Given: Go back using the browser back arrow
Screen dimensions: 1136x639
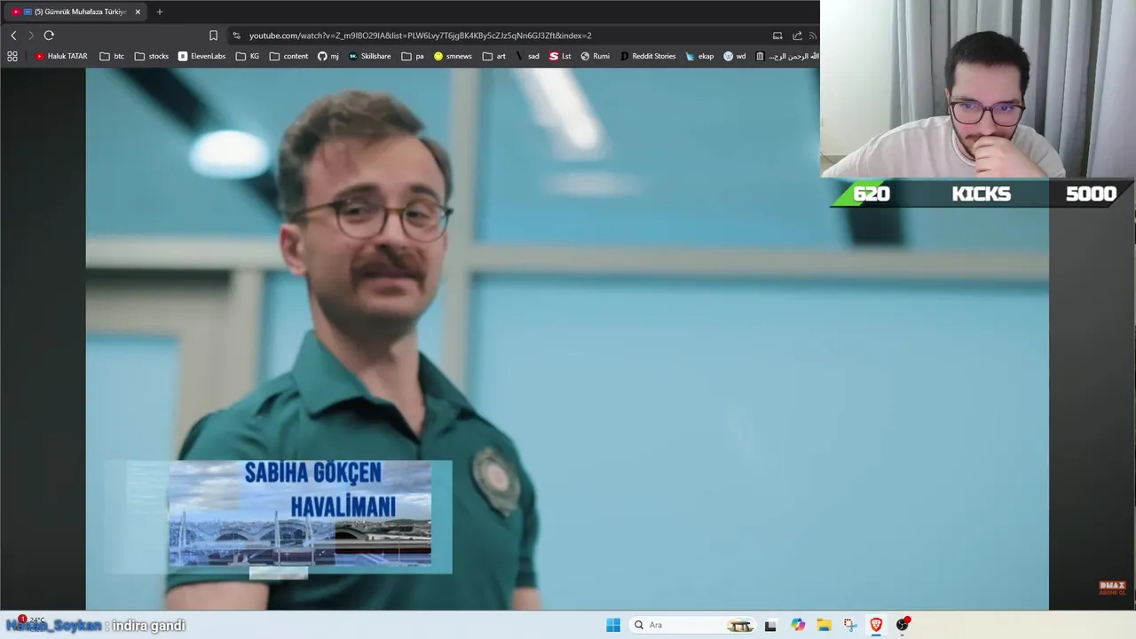Looking at the screenshot, I should point(13,35).
